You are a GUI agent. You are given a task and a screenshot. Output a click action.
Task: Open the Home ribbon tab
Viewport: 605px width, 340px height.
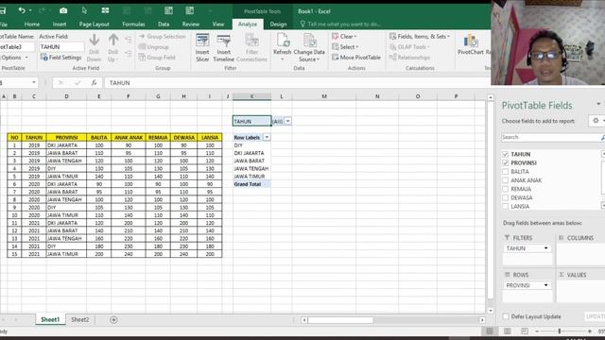32,24
